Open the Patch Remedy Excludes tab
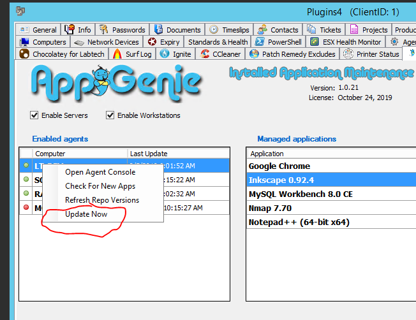 pyautogui.click(x=293, y=54)
